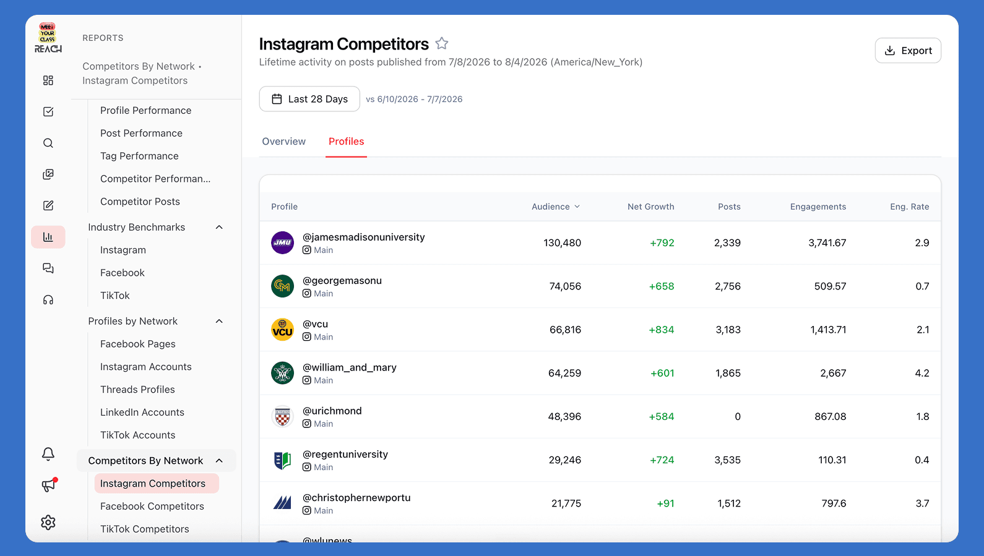This screenshot has height=556, width=984.
Task: Open the Last 28 Days date picker
Action: click(309, 99)
